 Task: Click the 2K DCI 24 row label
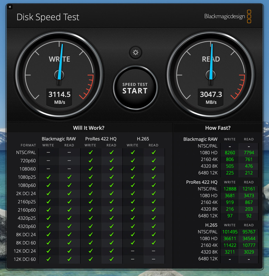tap(26, 194)
